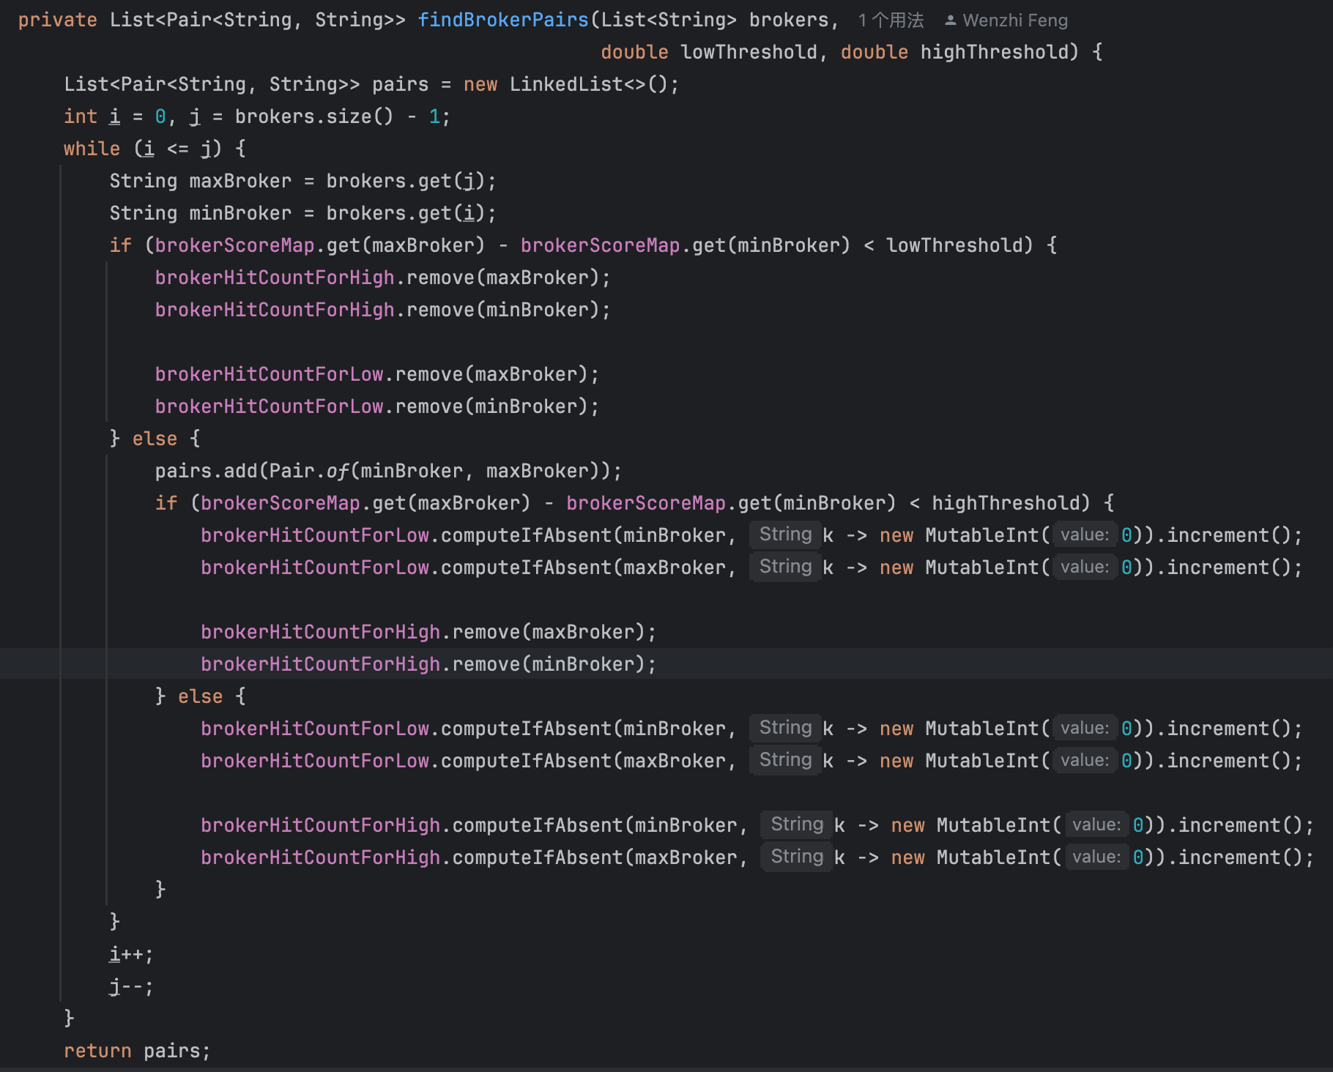Click the person icon beside Wenzhi Feng
The height and width of the screenshot is (1072, 1333).
click(950, 21)
